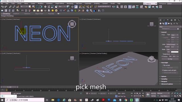Click the Redo arrow icon
Viewport: 182px width, 102px height.
tap(6, 7)
